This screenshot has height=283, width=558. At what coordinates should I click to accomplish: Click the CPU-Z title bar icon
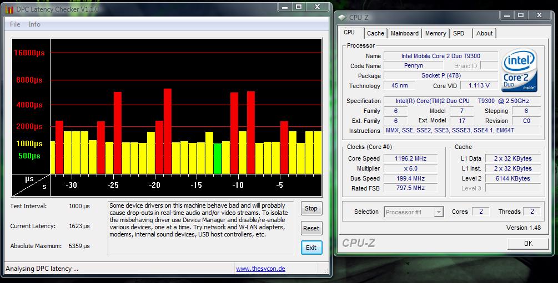[342, 17]
